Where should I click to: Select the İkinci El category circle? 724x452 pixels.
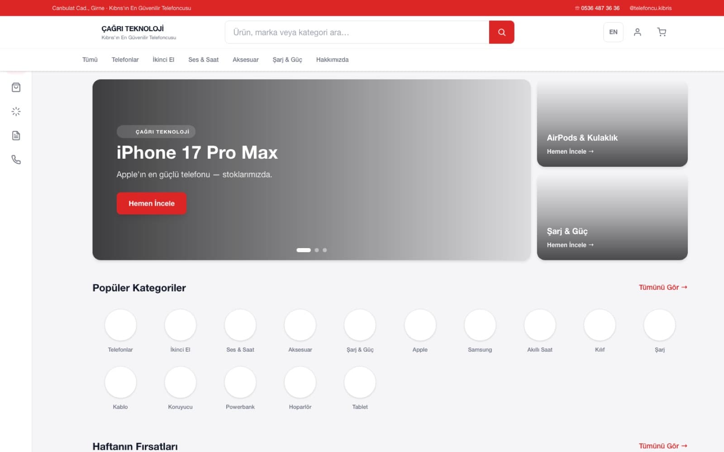(180, 325)
